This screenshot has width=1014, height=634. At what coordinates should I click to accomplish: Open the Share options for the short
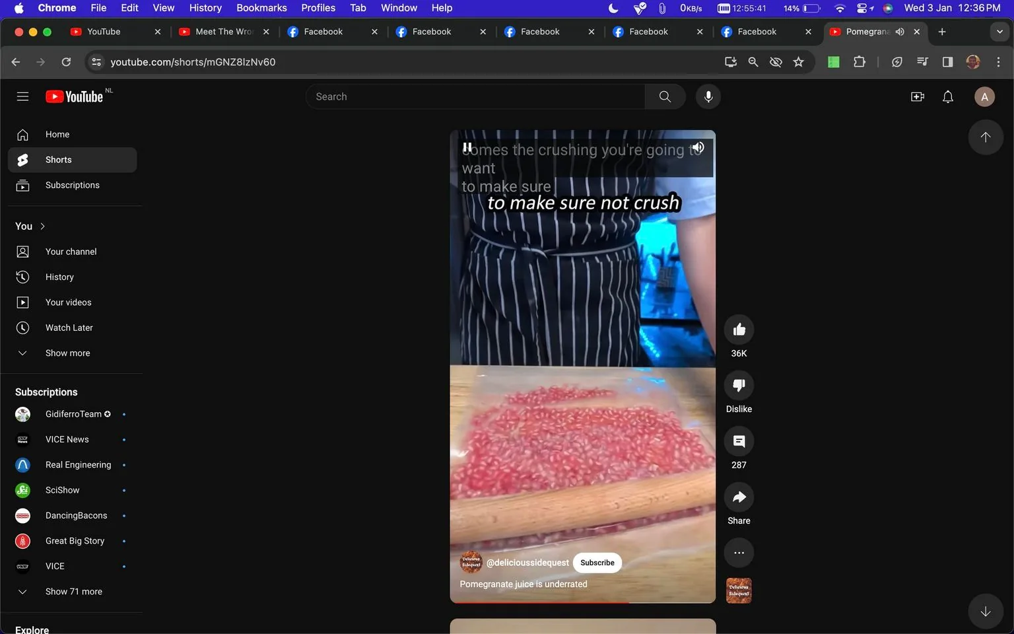[738, 497]
